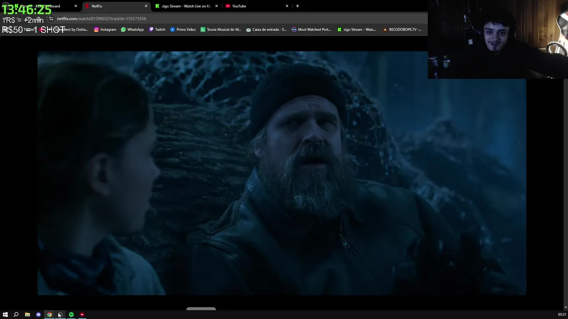The width and height of the screenshot is (568, 319).
Task: Open the Twitch bookmark
Action: [x=157, y=30]
